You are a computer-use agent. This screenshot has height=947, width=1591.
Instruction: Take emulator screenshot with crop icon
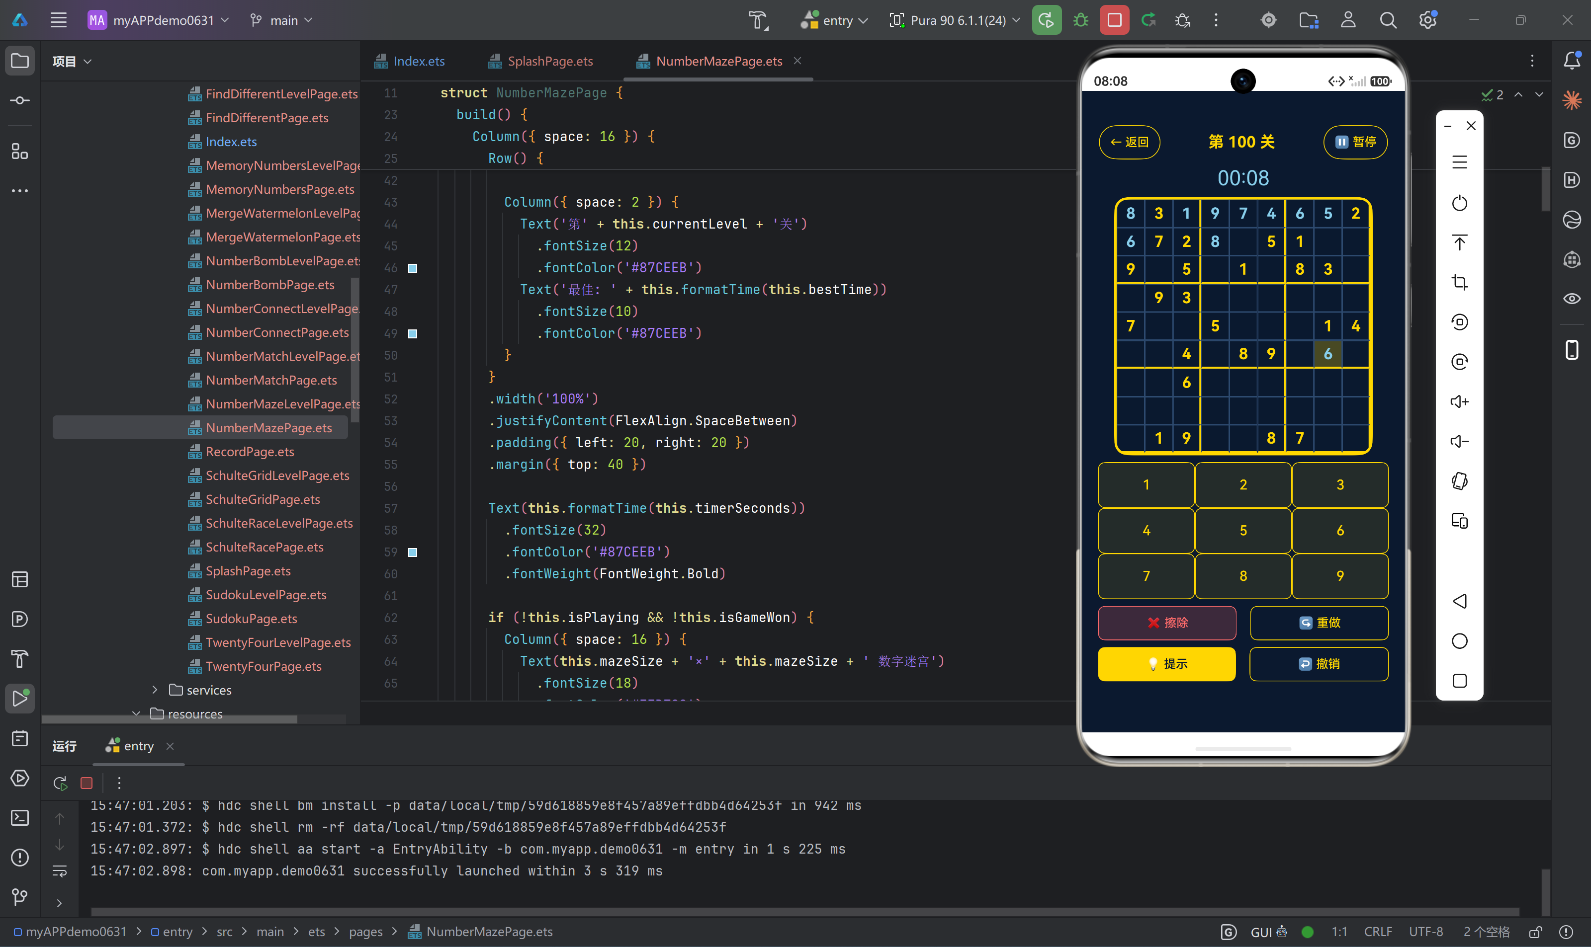(1459, 282)
